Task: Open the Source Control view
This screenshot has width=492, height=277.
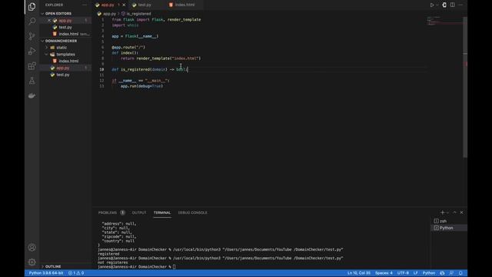Action: point(32,36)
